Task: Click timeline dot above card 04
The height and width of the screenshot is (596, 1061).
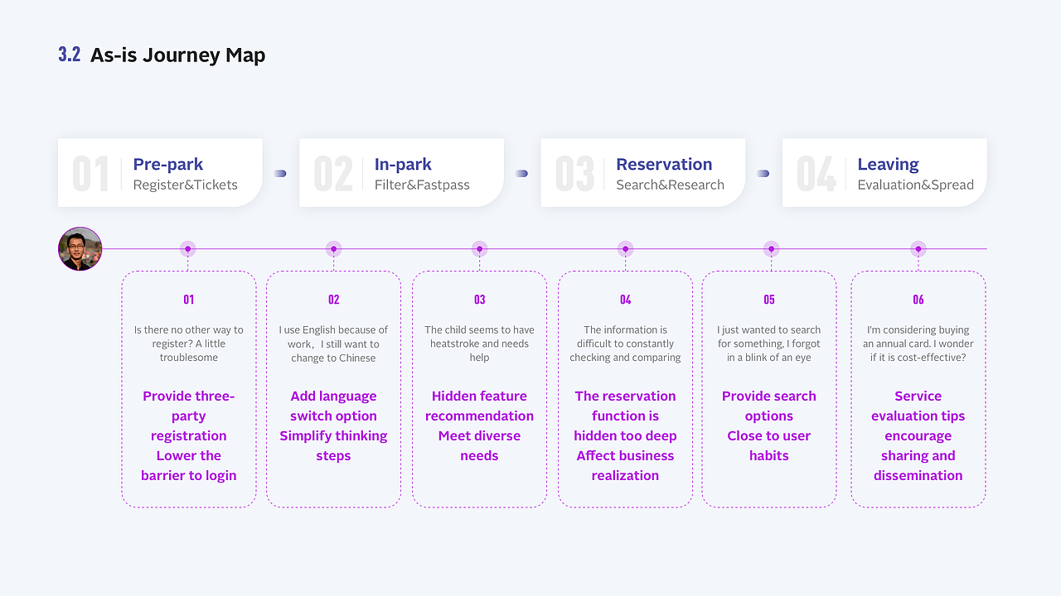Action: tap(625, 248)
